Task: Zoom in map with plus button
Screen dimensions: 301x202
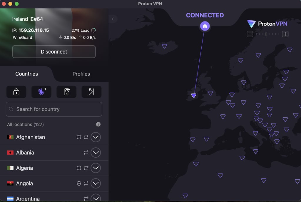Action: 285,34
